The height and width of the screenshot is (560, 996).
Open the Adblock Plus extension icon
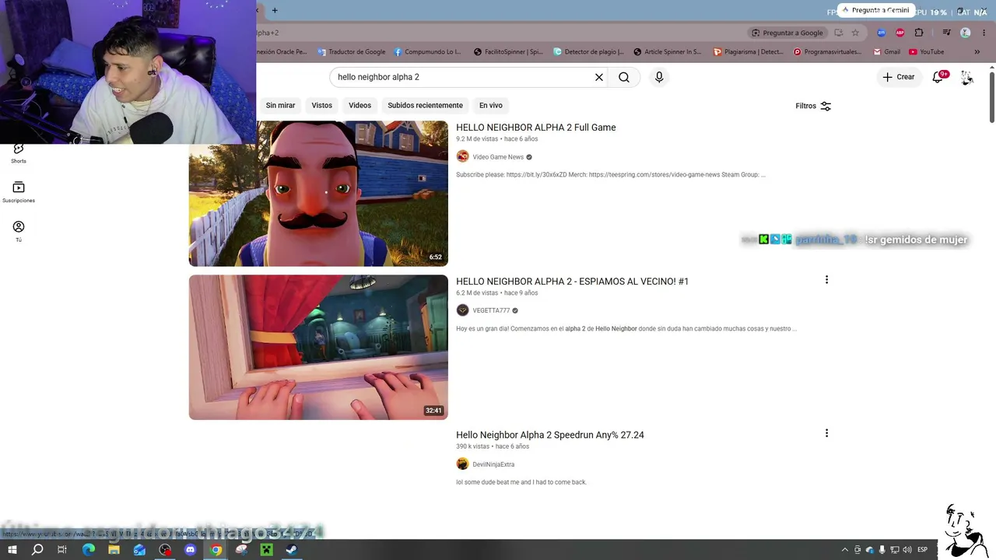pos(900,33)
